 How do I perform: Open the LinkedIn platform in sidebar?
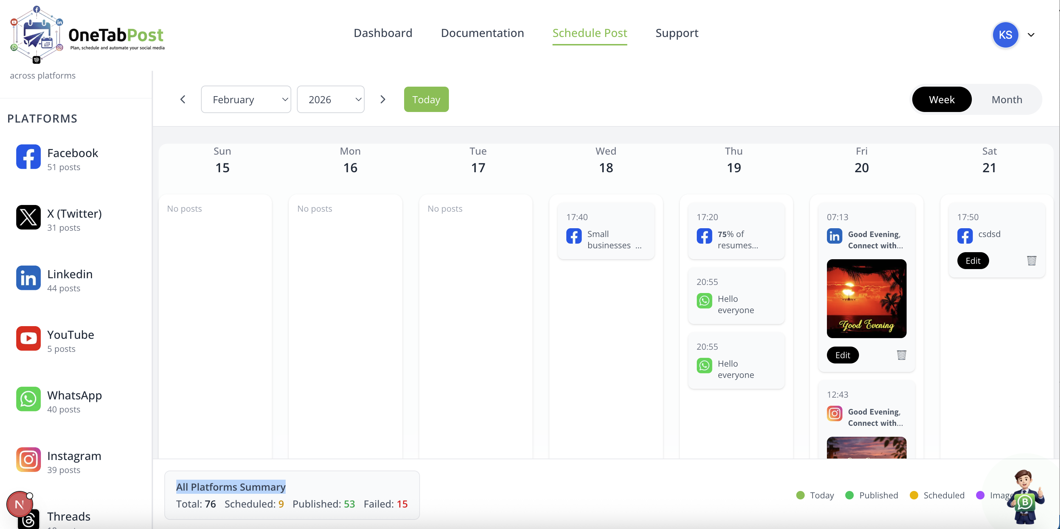[x=29, y=278]
